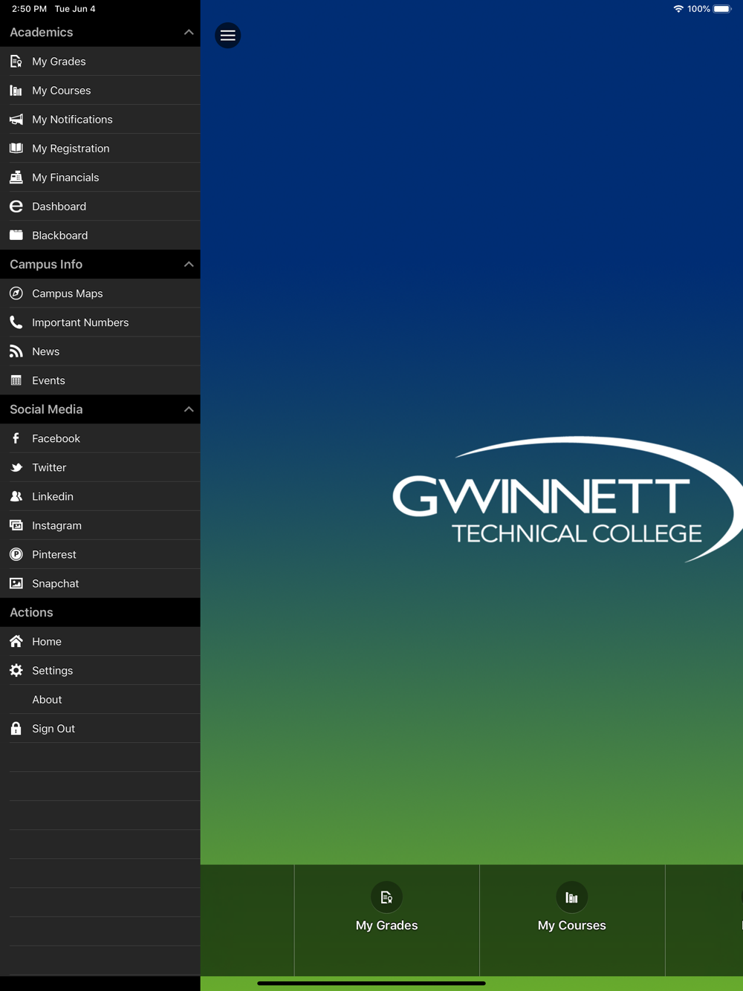Click the My Financials register icon
743x991 pixels.
[16, 178]
